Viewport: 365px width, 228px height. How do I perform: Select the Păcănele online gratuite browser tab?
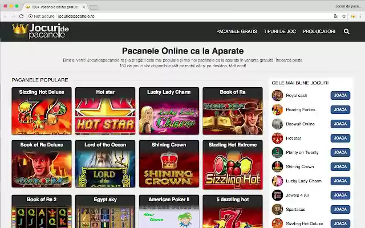coord(55,7)
